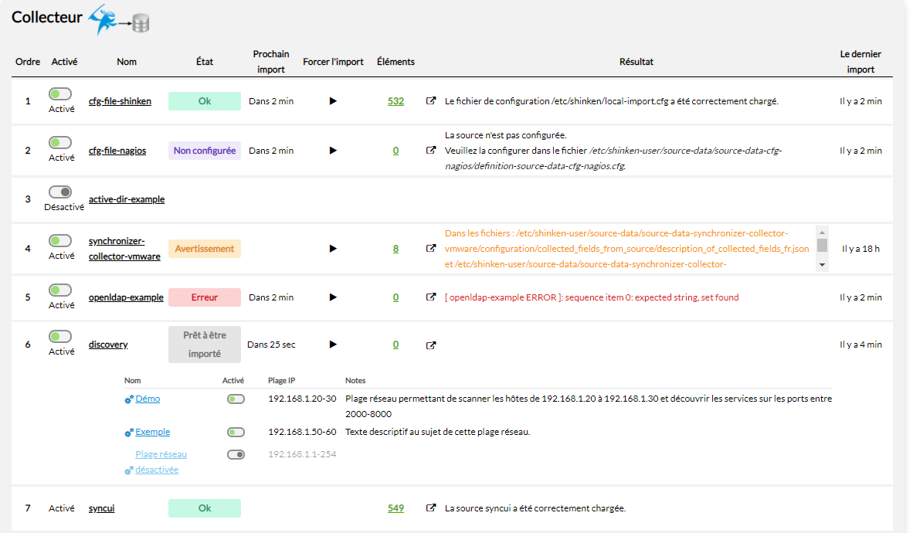The width and height of the screenshot is (913, 533).
Task: Open external result link for syncui
Action: pyautogui.click(x=431, y=508)
